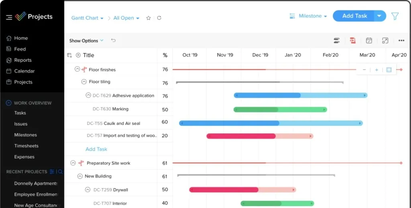Screen dimensions: 411x208
Task: Zoom out the timeline with minus
Action: (x=364, y=70)
